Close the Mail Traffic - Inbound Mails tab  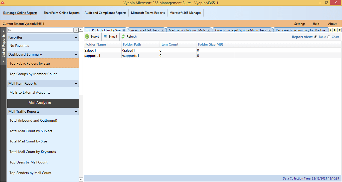coord(209,30)
